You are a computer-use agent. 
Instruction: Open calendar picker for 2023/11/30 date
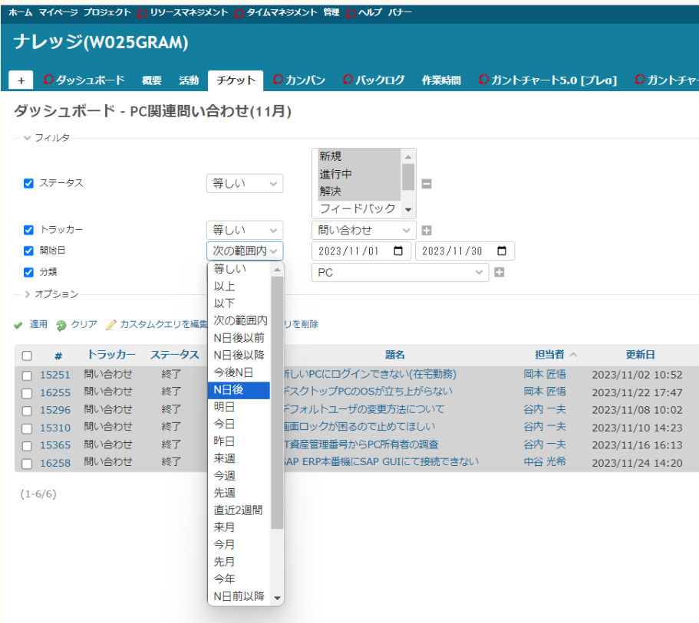click(502, 251)
